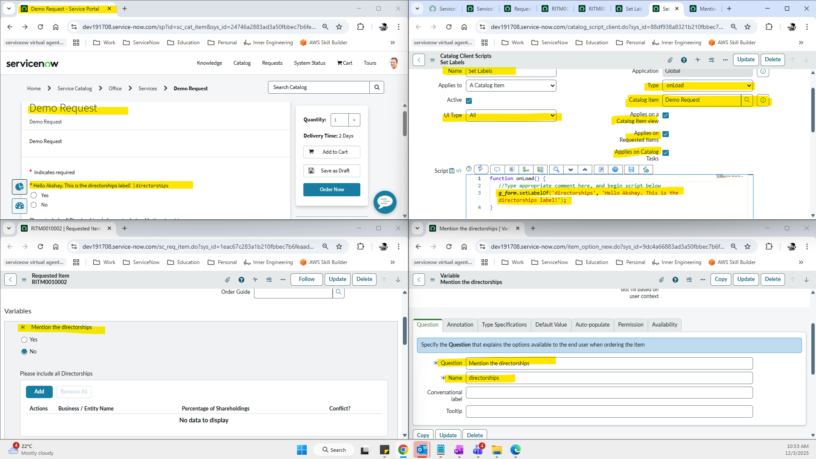Open Order Guide lookup icon in RITM window

click(339, 292)
